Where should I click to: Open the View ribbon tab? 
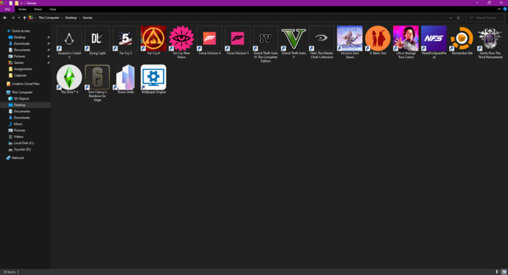53,10
